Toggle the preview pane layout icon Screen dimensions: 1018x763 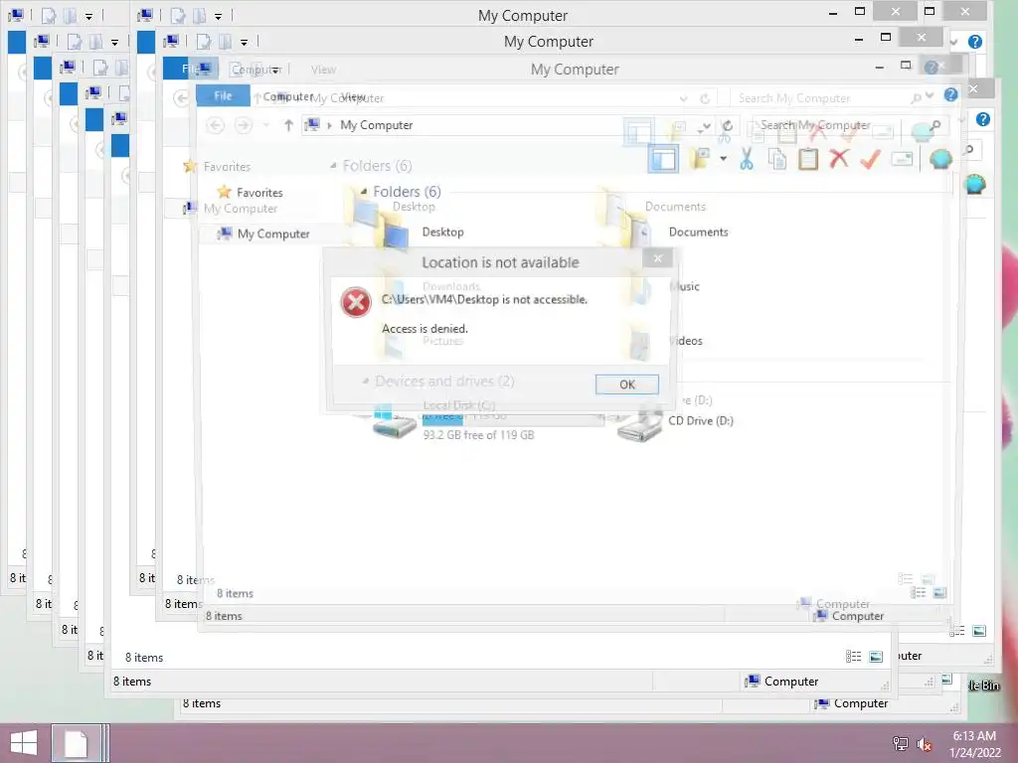663,159
